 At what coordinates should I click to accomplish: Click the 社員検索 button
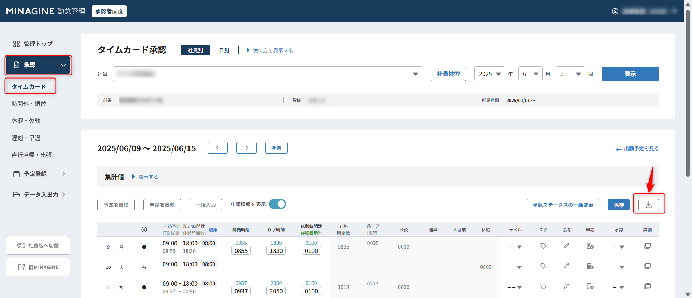[x=448, y=74]
